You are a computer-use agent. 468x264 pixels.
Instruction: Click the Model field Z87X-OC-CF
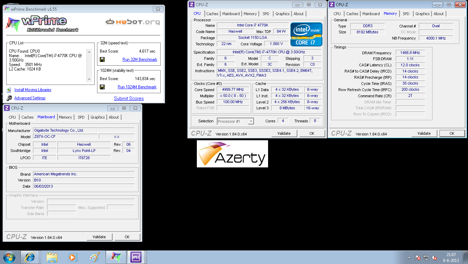tap(65, 136)
